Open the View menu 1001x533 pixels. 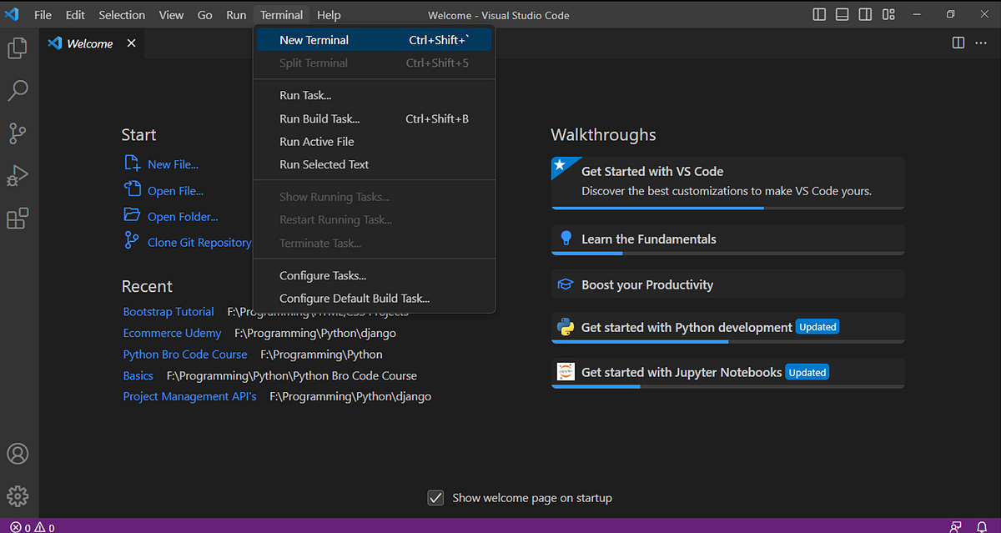pyautogui.click(x=171, y=15)
